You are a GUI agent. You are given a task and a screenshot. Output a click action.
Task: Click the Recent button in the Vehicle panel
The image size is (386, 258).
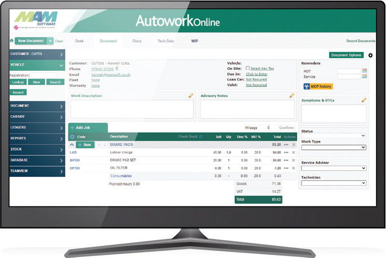[x=18, y=93]
